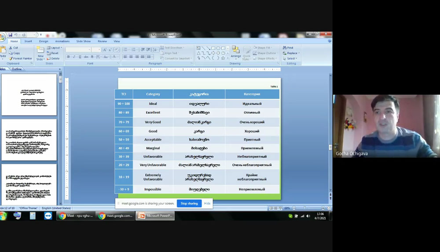Switch to the Insert ribbon tab
Screen dimensions: 440x252
(x=28, y=41)
